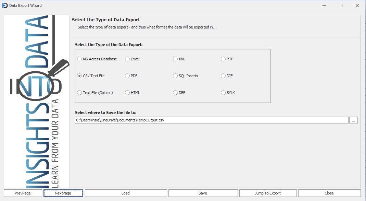366x201 pixels.
Task: Open file browser with the ellipsis button
Action: point(353,120)
